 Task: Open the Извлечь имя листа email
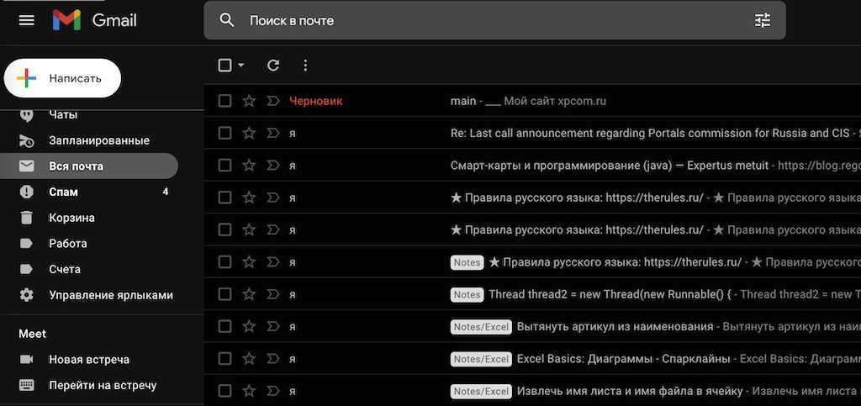click(629, 391)
